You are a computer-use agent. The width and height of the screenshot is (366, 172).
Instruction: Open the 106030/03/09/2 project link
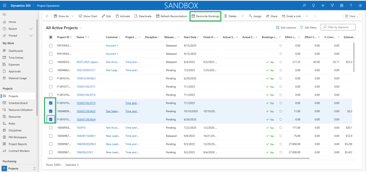[x=86, y=144]
